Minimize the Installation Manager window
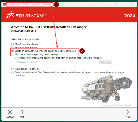Image resolution: width=138 pixels, height=122 pixels. (116, 4)
